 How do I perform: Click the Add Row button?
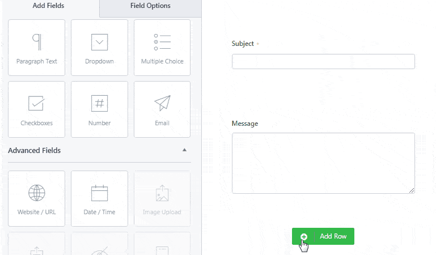323,236
